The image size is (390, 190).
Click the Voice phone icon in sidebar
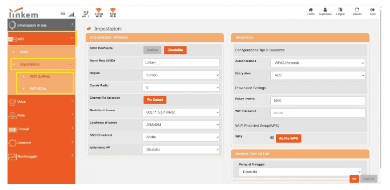click(x=13, y=102)
